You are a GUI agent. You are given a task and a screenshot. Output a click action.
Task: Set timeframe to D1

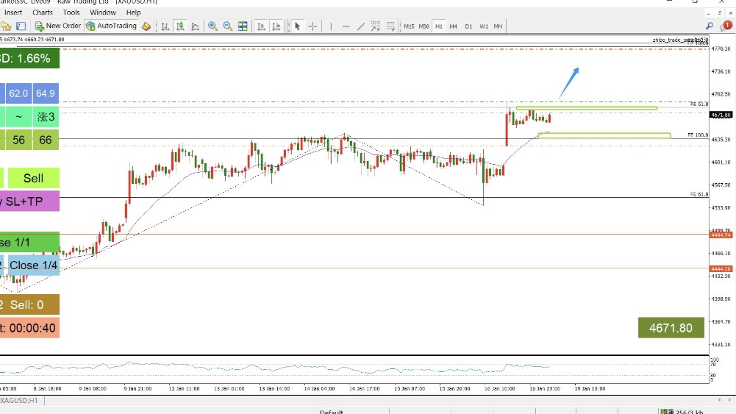pos(468,26)
